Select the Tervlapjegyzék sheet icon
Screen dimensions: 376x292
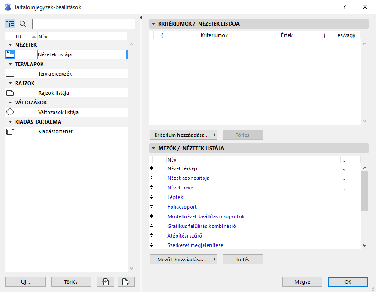[x=10, y=74]
